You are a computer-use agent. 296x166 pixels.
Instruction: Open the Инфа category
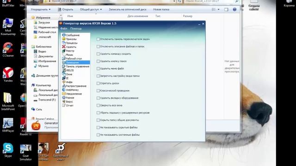click(68, 82)
